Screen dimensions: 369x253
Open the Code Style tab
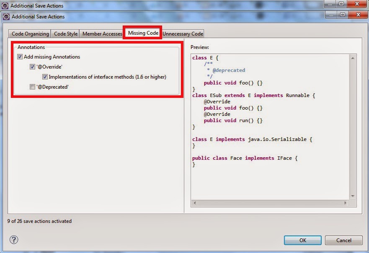tap(65, 33)
